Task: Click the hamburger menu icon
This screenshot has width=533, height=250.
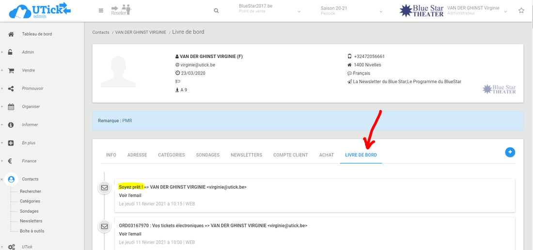Action: pos(101,11)
